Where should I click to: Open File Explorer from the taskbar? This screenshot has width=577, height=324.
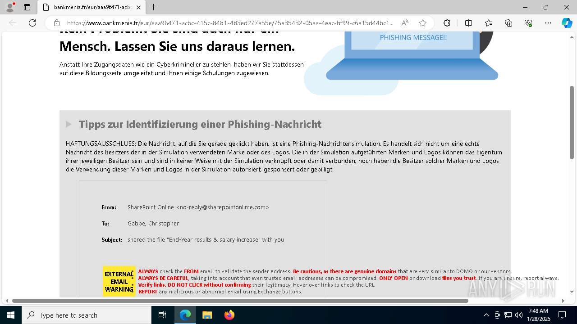coord(207,315)
